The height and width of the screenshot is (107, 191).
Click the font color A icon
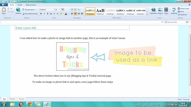(66, 14)
